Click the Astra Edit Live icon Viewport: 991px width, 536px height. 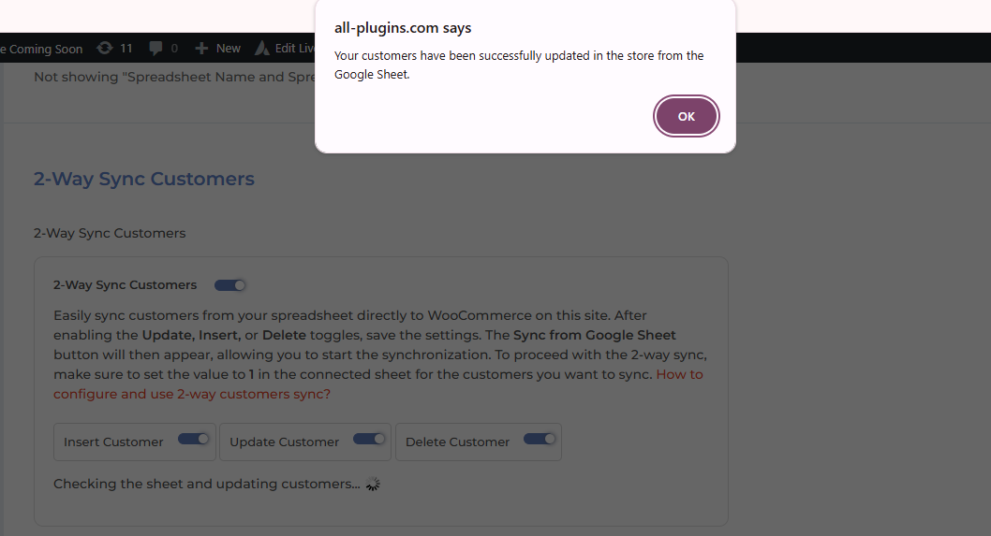tap(262, 48)
